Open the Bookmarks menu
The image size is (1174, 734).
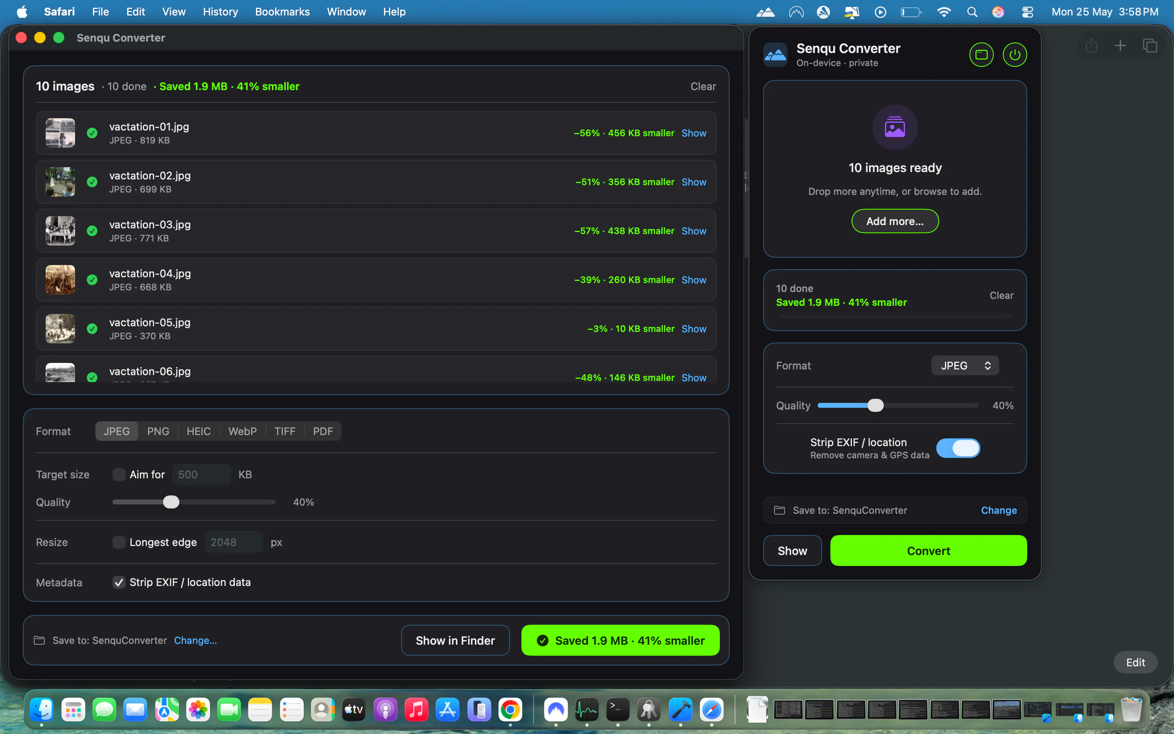point(282,12)
